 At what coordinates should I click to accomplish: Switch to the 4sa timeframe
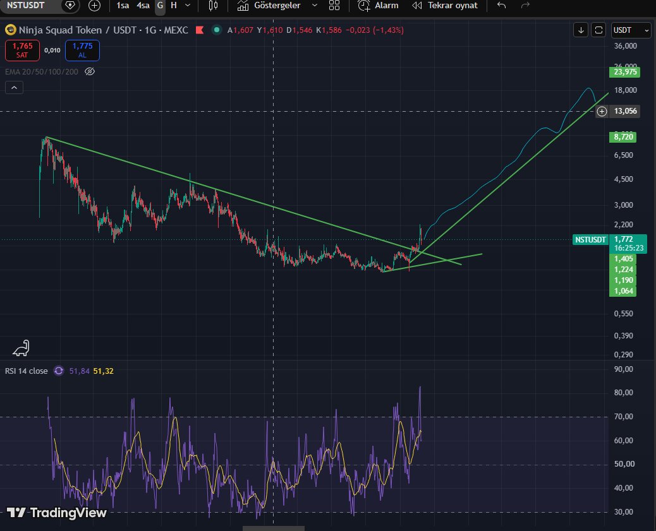coord(143,6)
